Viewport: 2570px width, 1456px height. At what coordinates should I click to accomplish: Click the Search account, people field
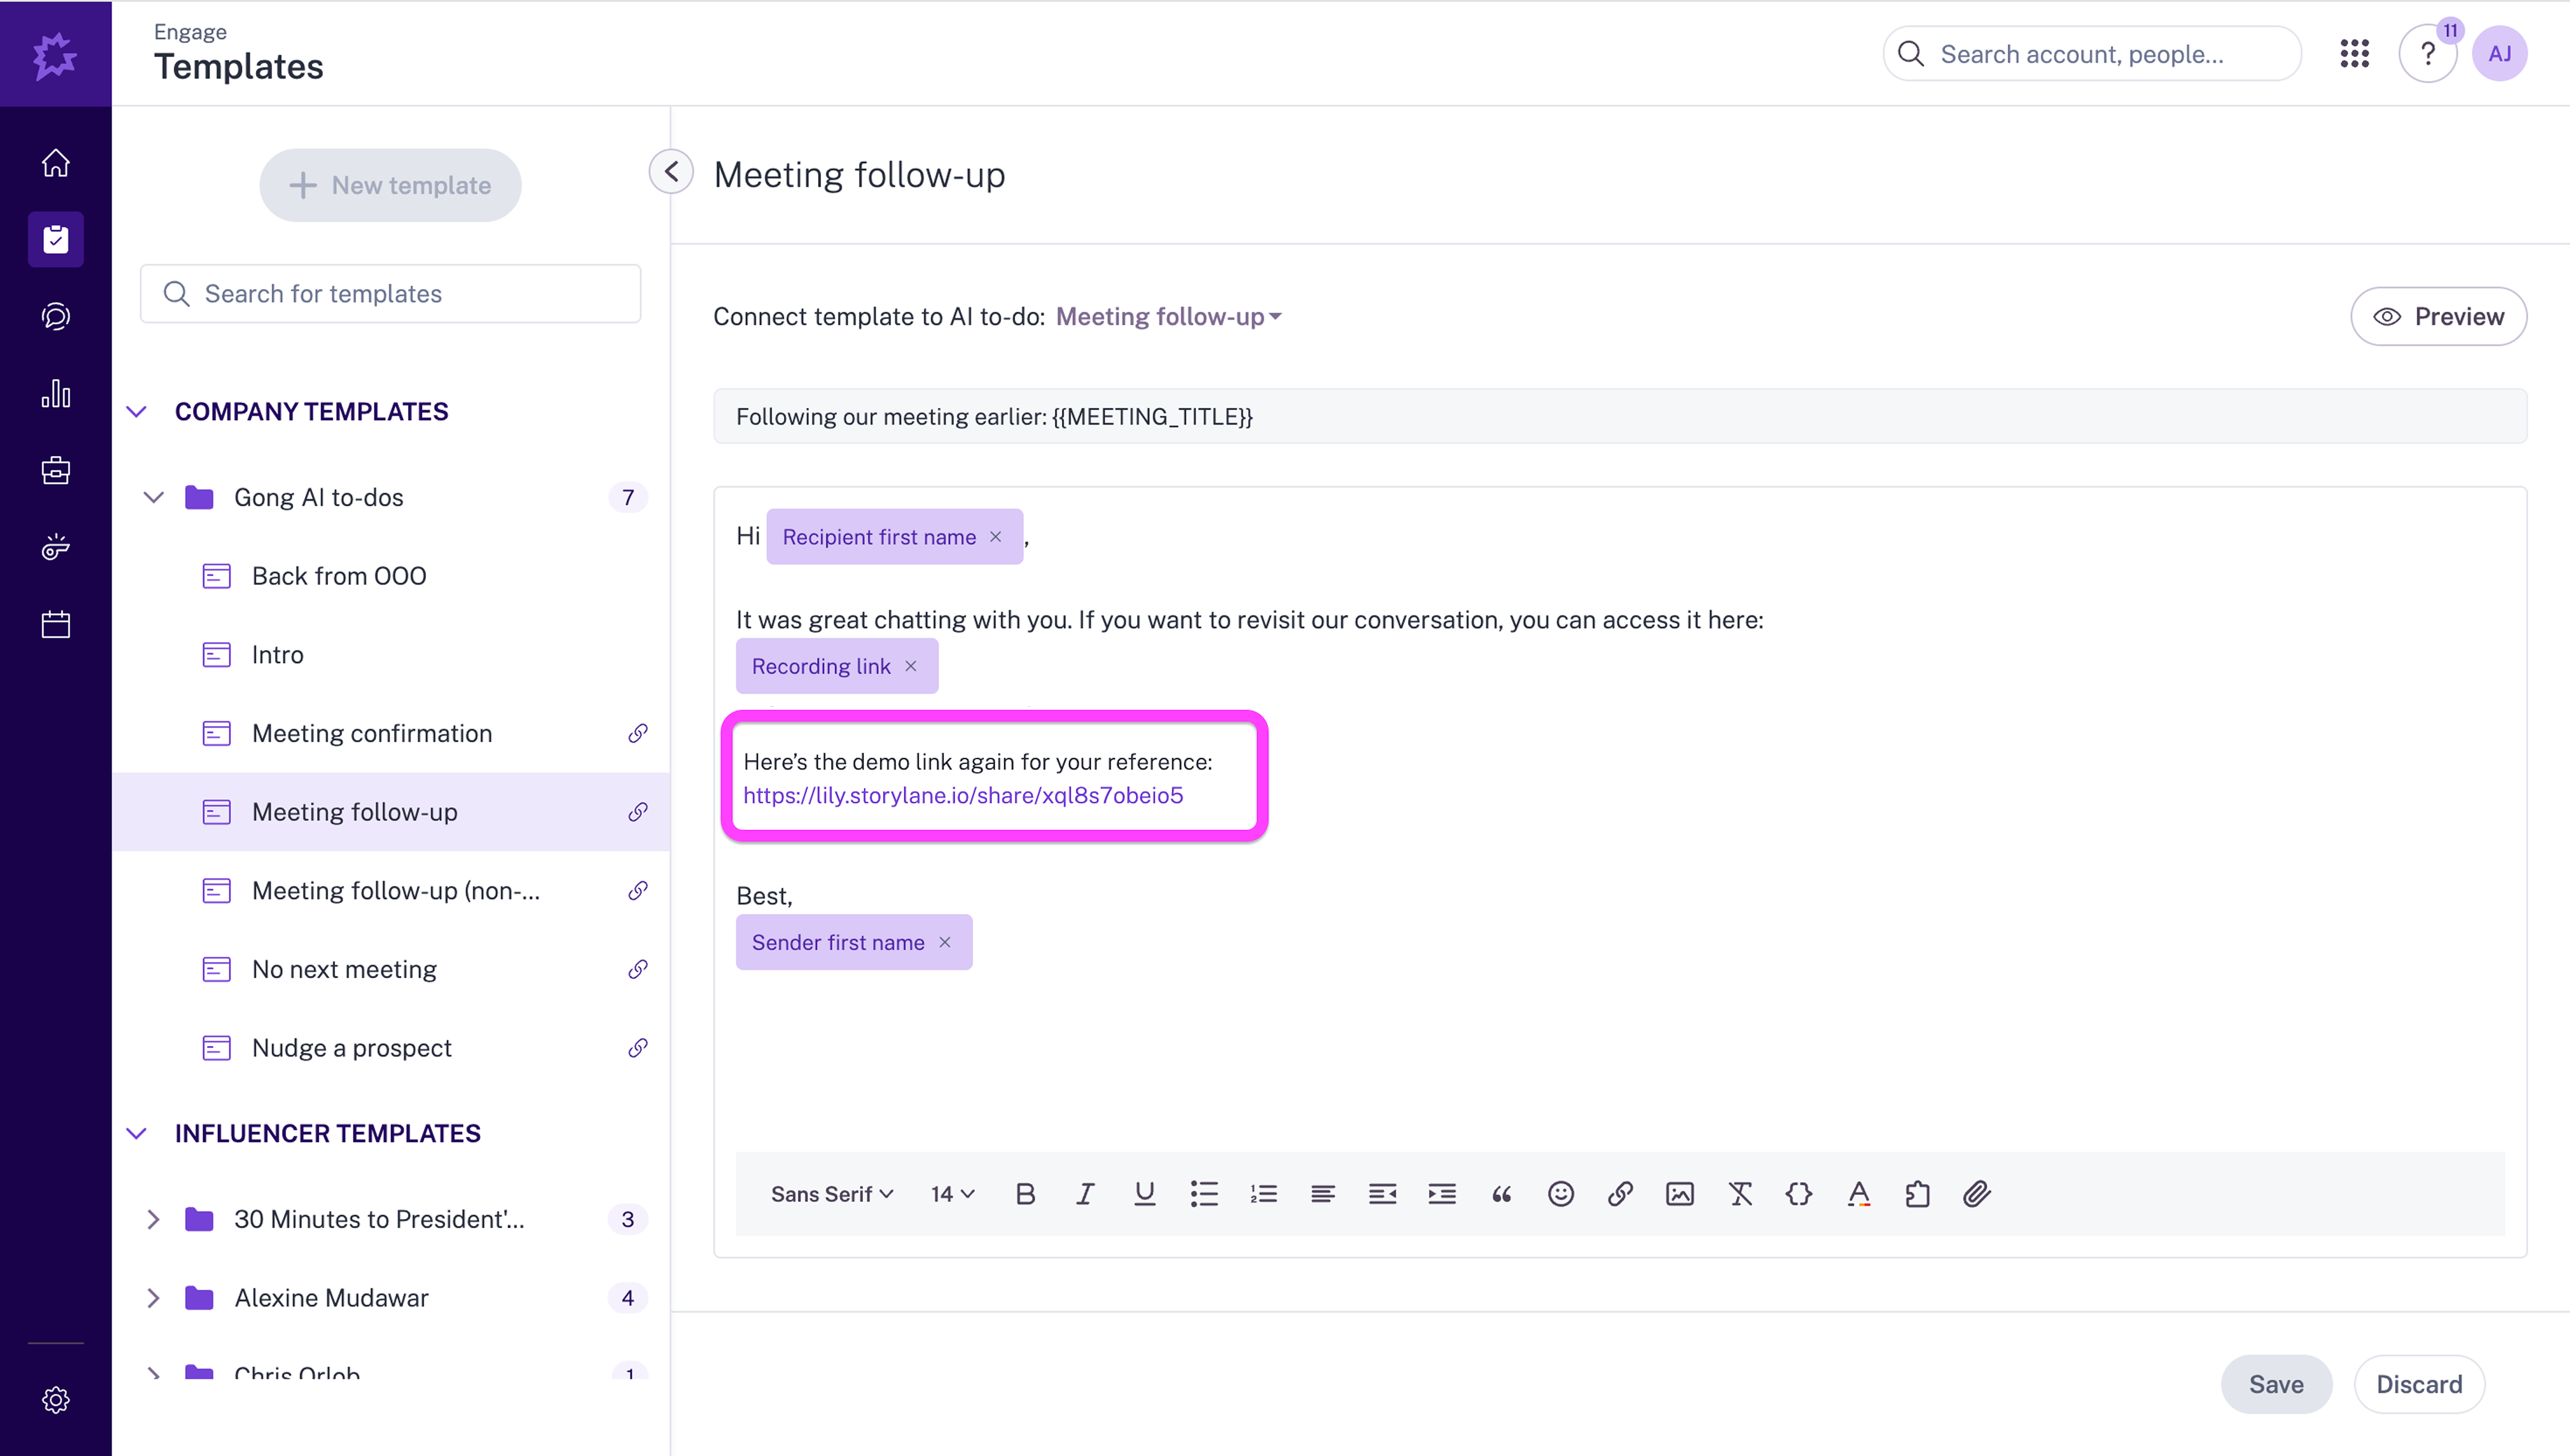[x=2092, y=54]
